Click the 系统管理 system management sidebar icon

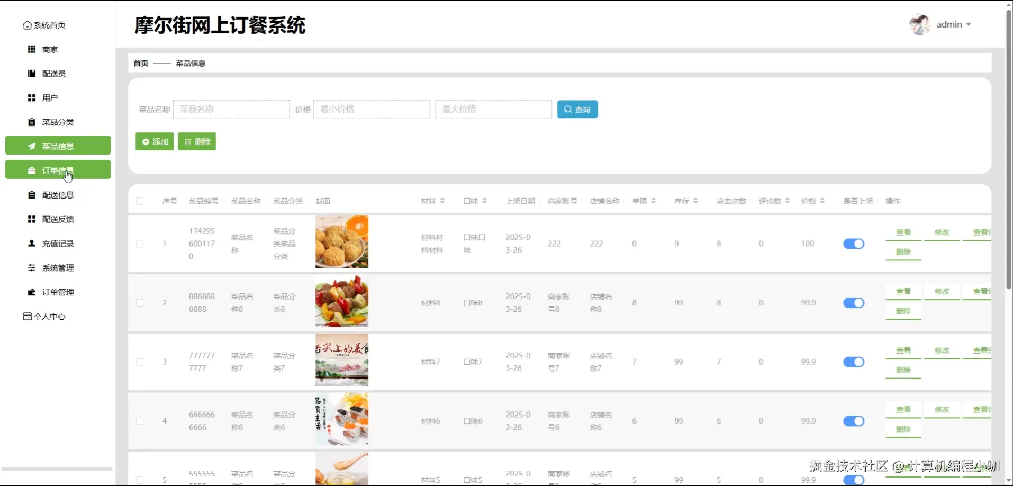tap(31, 268)
